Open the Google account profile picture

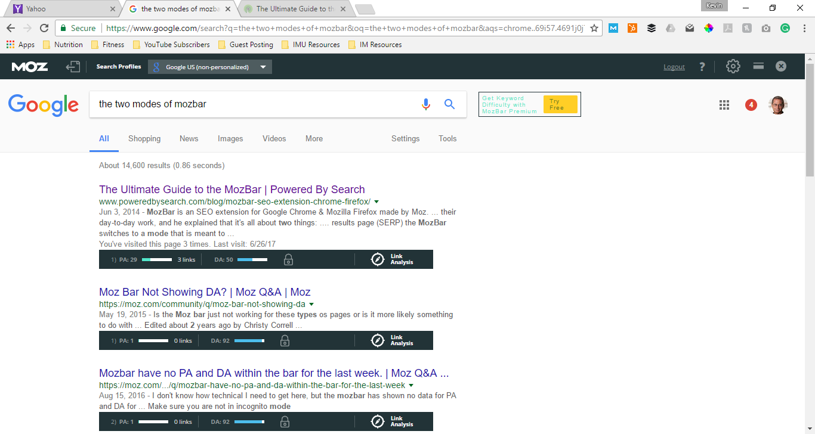pos(778,105)
